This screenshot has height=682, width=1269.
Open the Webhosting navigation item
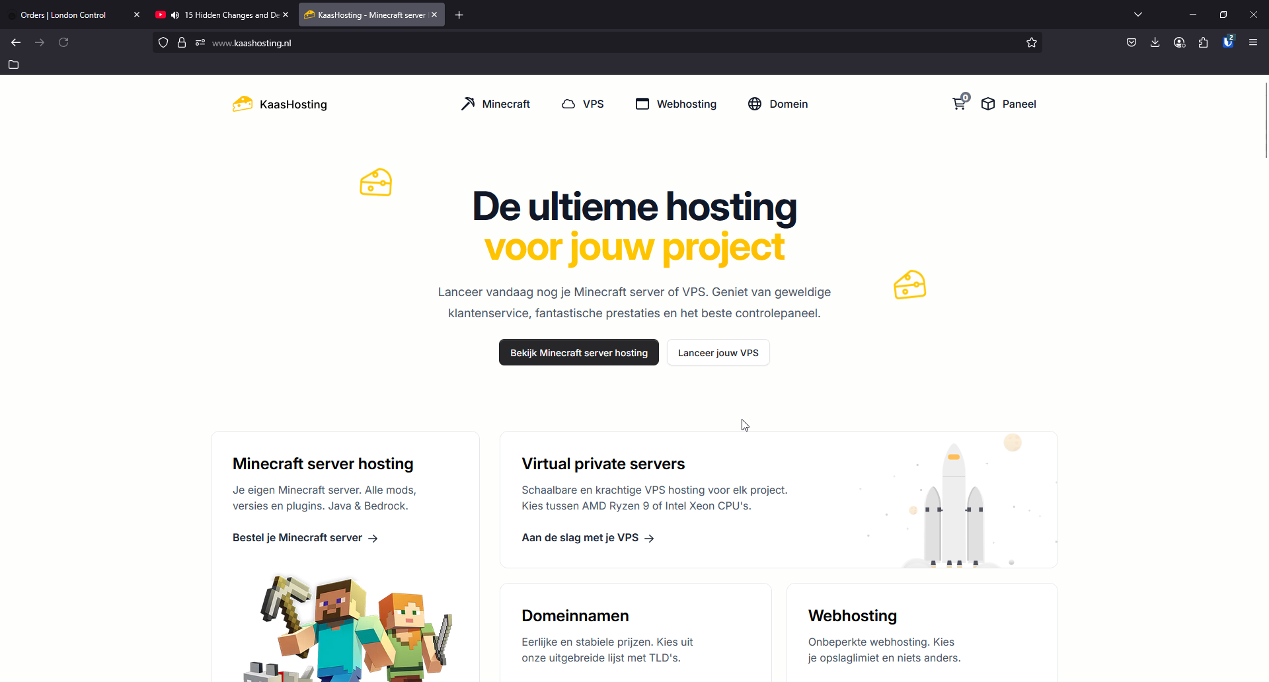[x=675, y=104]
